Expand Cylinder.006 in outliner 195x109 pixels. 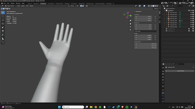(x=166, y=23)
